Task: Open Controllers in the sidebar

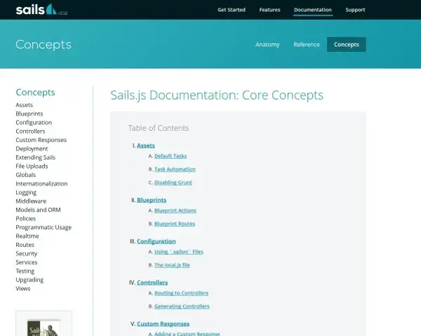Action: (x=30, y=132)
